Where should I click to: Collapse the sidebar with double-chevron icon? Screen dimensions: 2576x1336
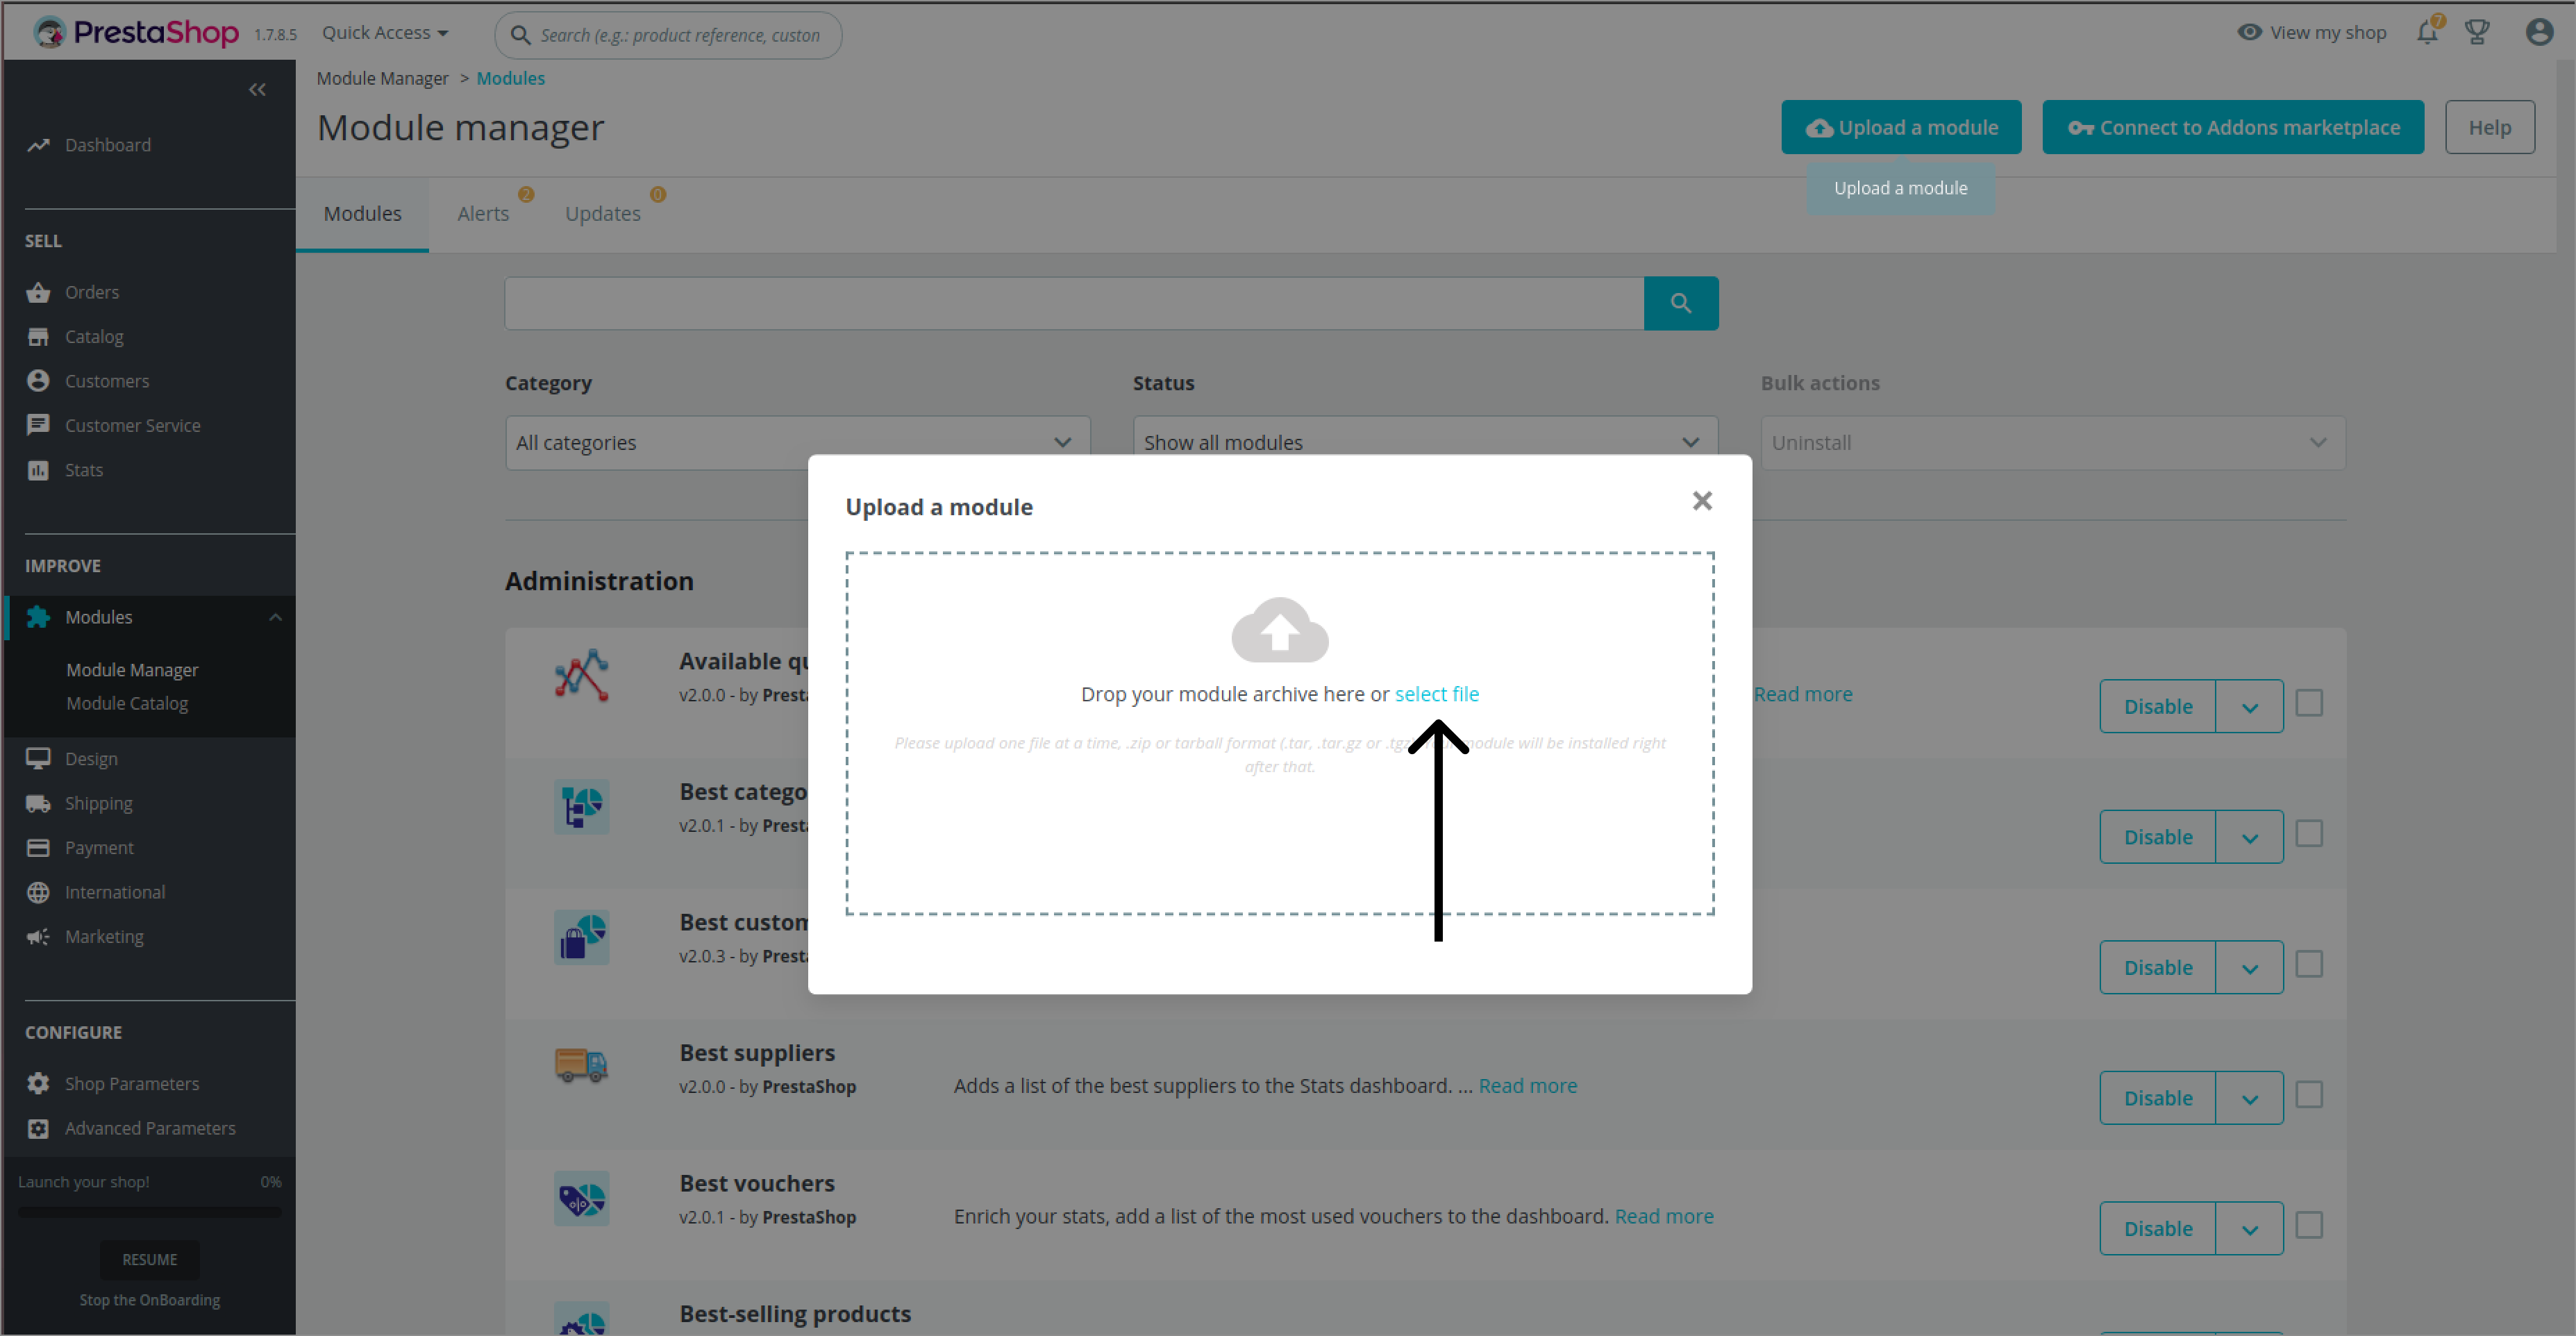(x=257, y=90)
